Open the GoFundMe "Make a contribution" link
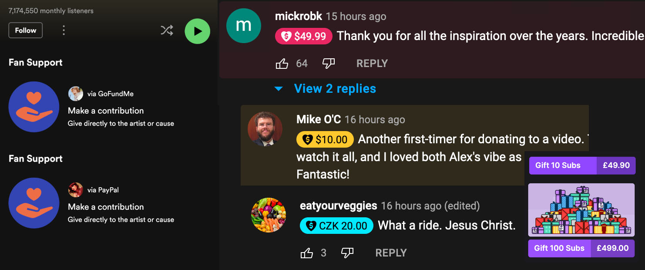 click(x=106, y=111)
